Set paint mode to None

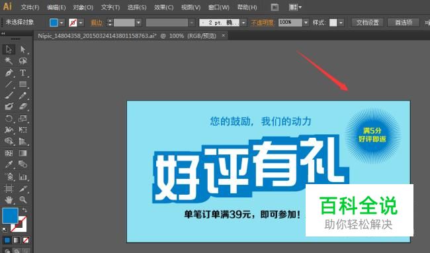tap(26, 240)
